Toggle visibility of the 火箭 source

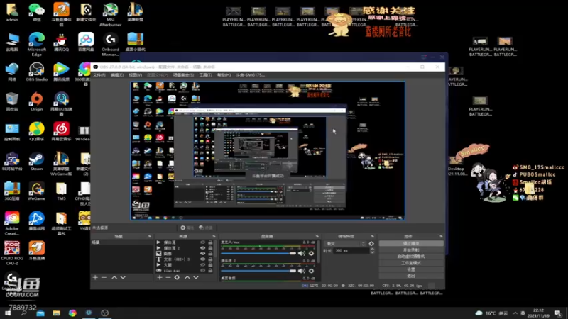[202, 264]
